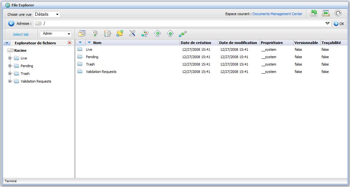Click the Racine drive icon in the tree
Viewport: 350px width, 187px height.
coord(10,50)
